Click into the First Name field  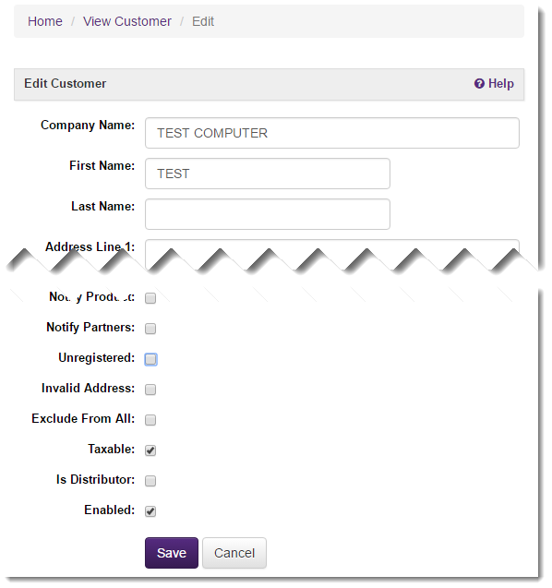(x=268, y=174)
